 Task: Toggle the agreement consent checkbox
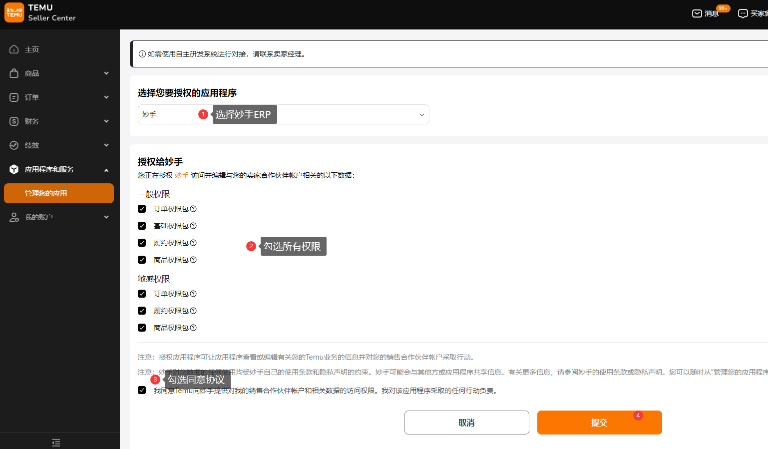coord(142,390)
